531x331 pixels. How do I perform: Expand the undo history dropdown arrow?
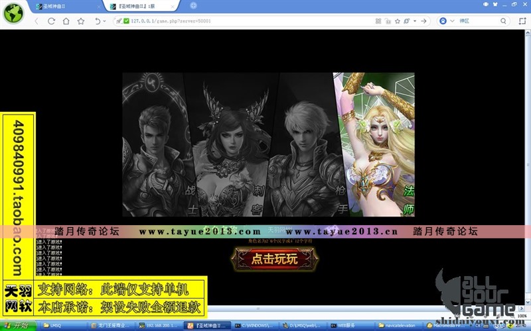click(105, 21)
